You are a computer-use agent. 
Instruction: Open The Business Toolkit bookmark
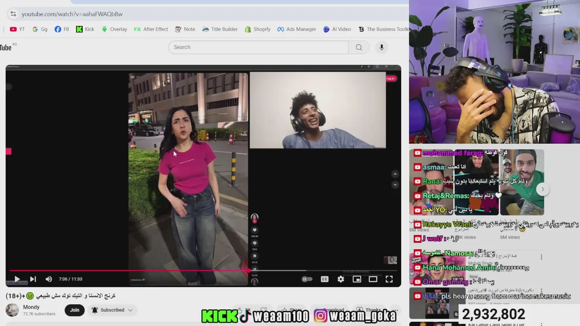pos(383,29)
